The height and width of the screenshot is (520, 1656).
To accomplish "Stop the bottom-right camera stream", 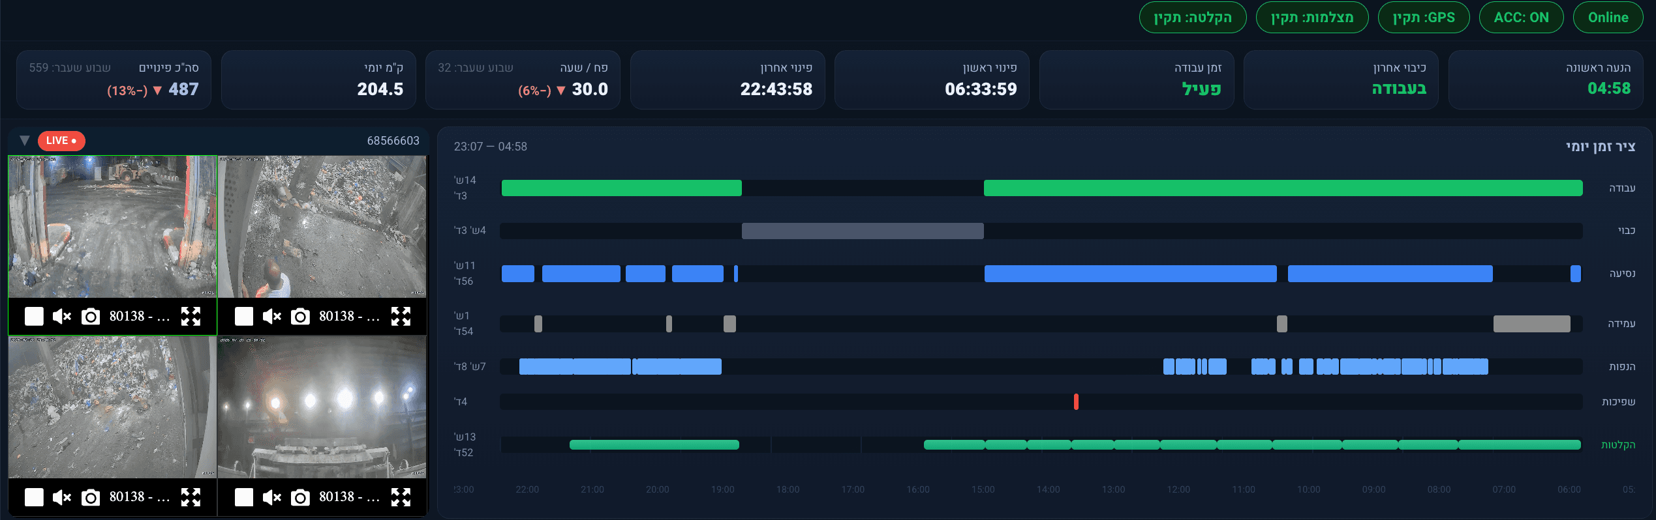I will (244, 498).
